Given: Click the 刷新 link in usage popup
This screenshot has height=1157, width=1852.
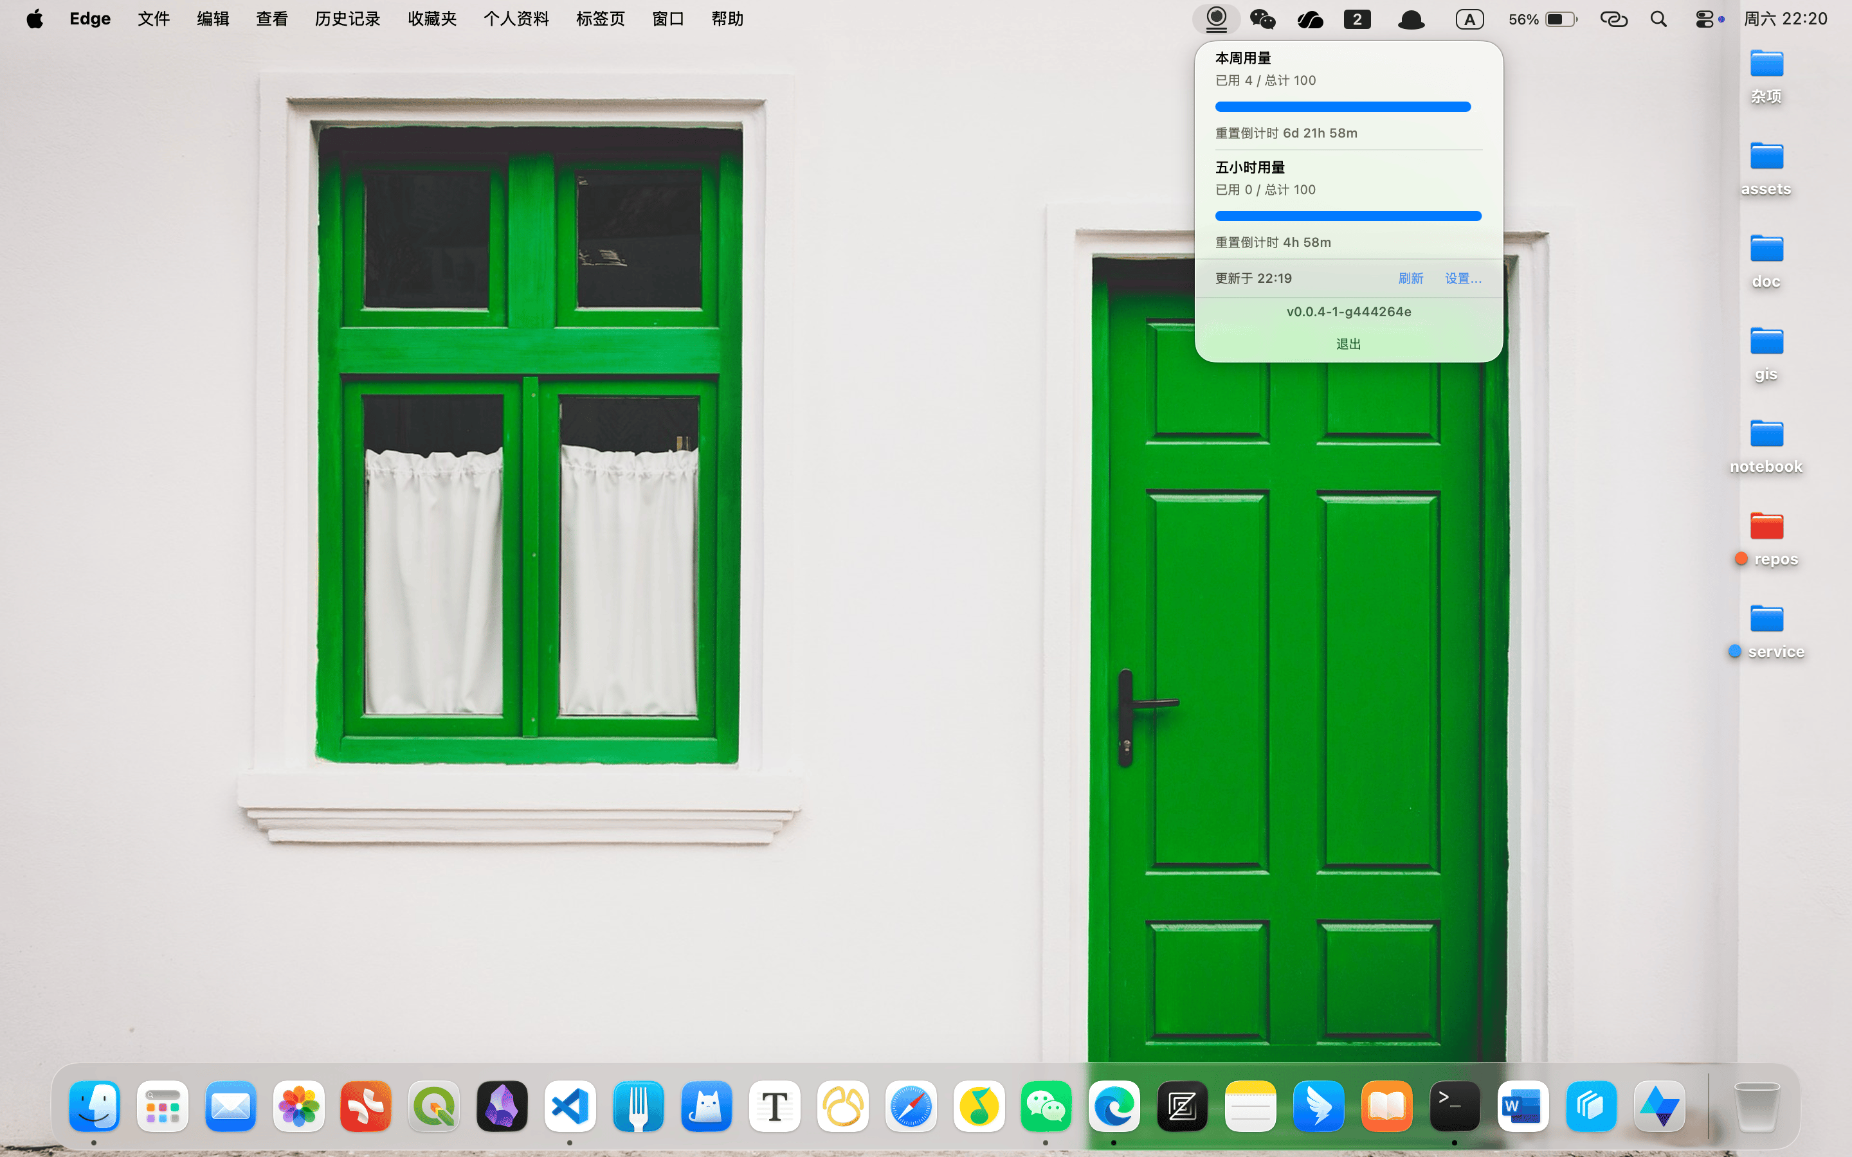Looking at the screenshot, I should [x=1410, y=278].
